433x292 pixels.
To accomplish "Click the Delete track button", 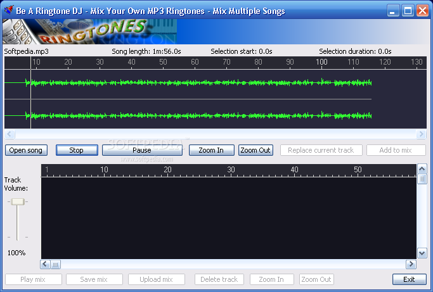I will tap(219, 279).
